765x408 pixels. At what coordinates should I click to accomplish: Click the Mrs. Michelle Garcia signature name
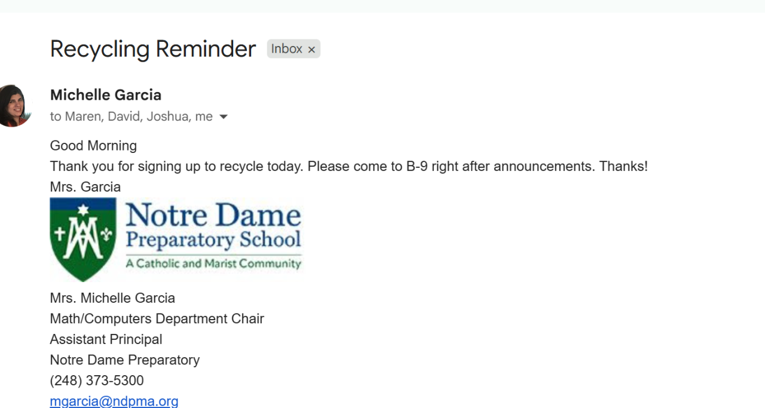click(112, 298)
